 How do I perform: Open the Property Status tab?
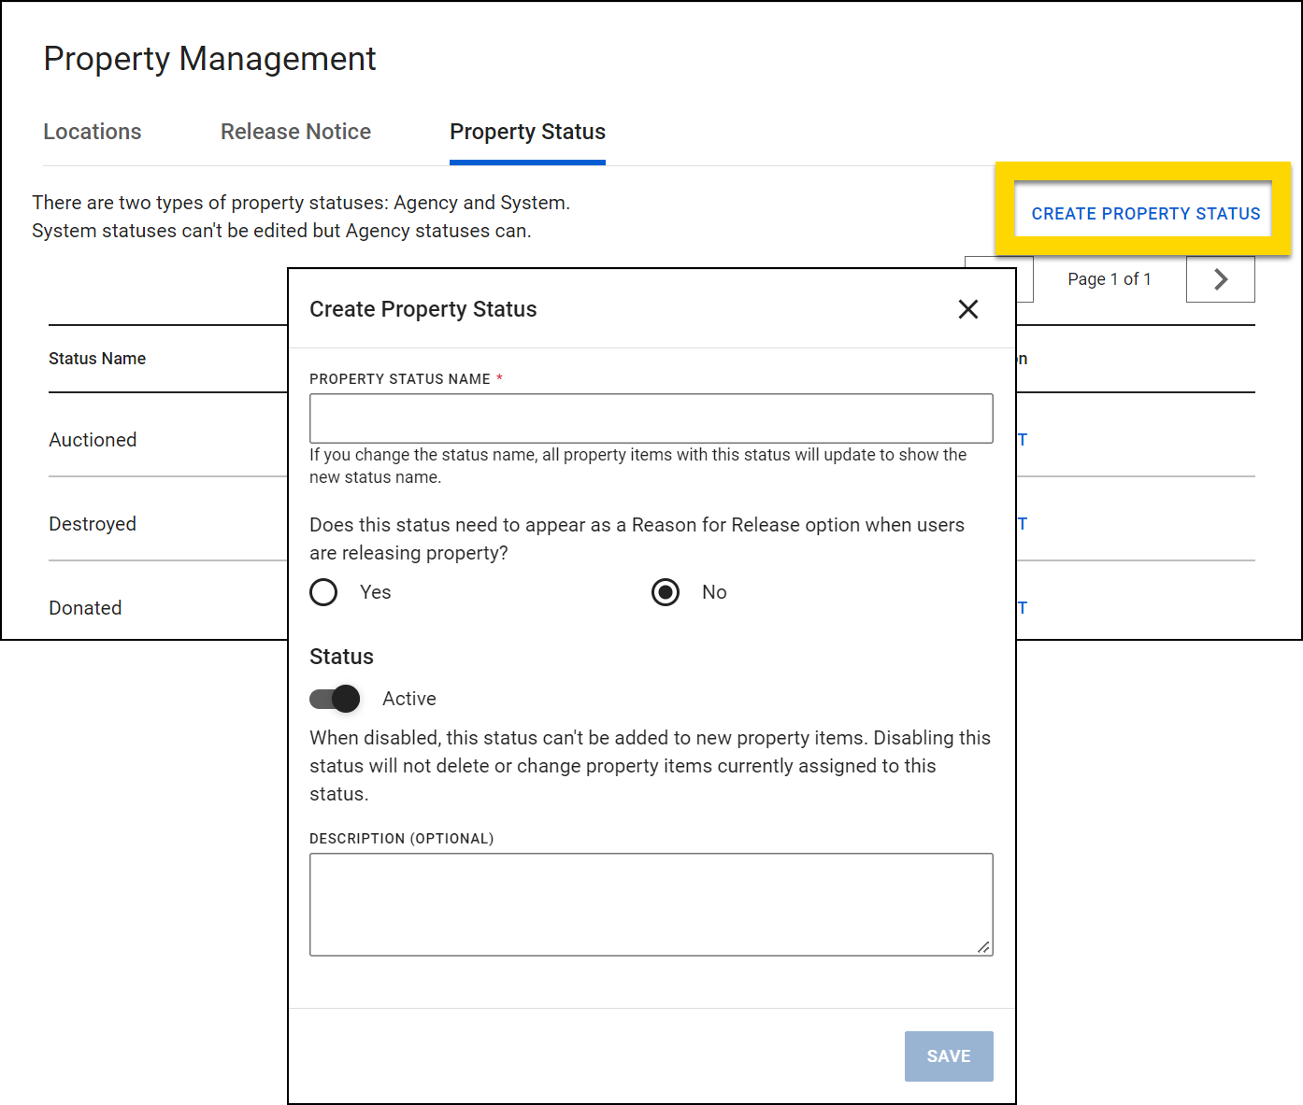click(x=527, y=132)
